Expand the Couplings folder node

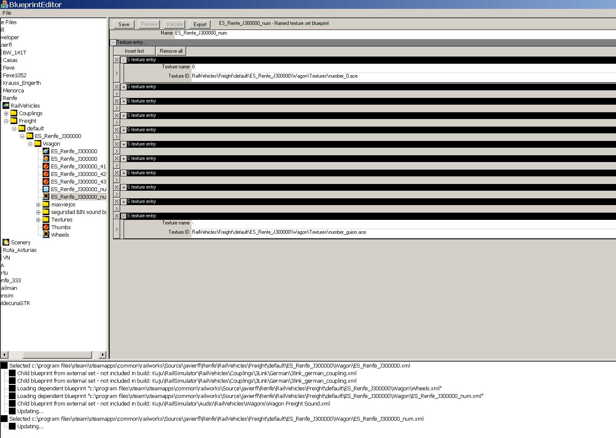(x=6, y=114)
